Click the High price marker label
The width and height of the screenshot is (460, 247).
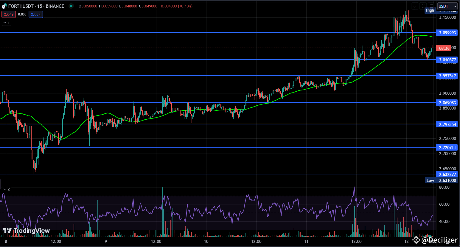coord(430,10)
